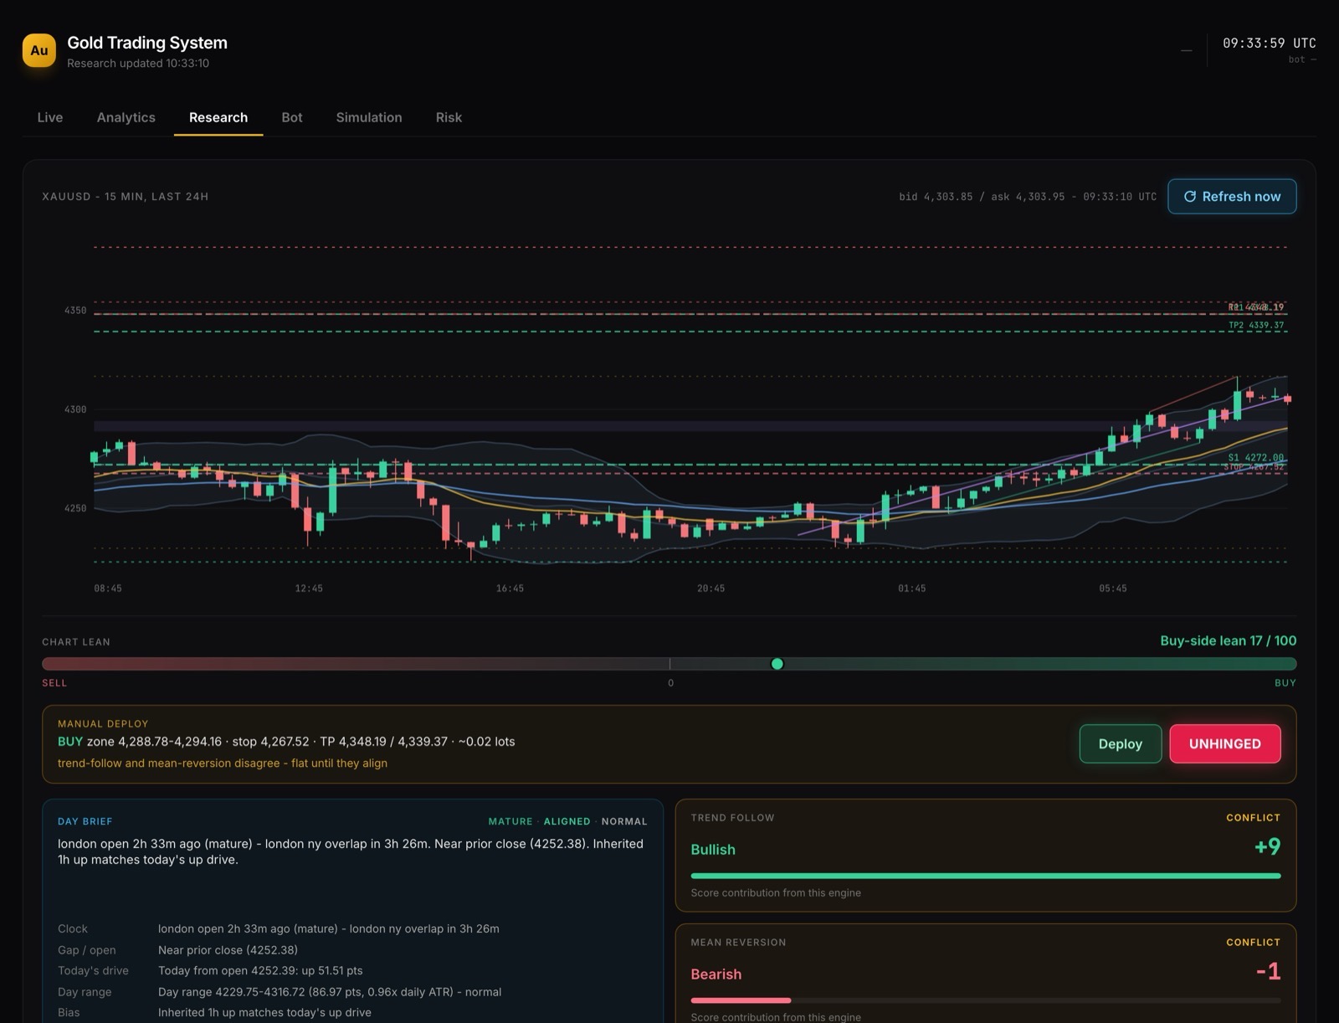Click the gold Au logo icon
This screenshot has height=1023, width=1339.
(x=39, y=50)
